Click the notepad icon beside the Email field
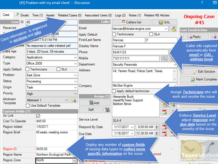 173,29
